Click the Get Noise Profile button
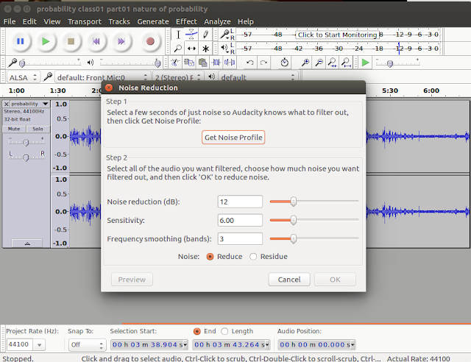 [x=233, y=138]
